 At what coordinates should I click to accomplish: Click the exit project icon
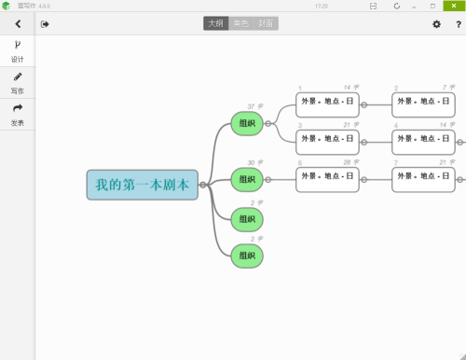tap(45, 24)
